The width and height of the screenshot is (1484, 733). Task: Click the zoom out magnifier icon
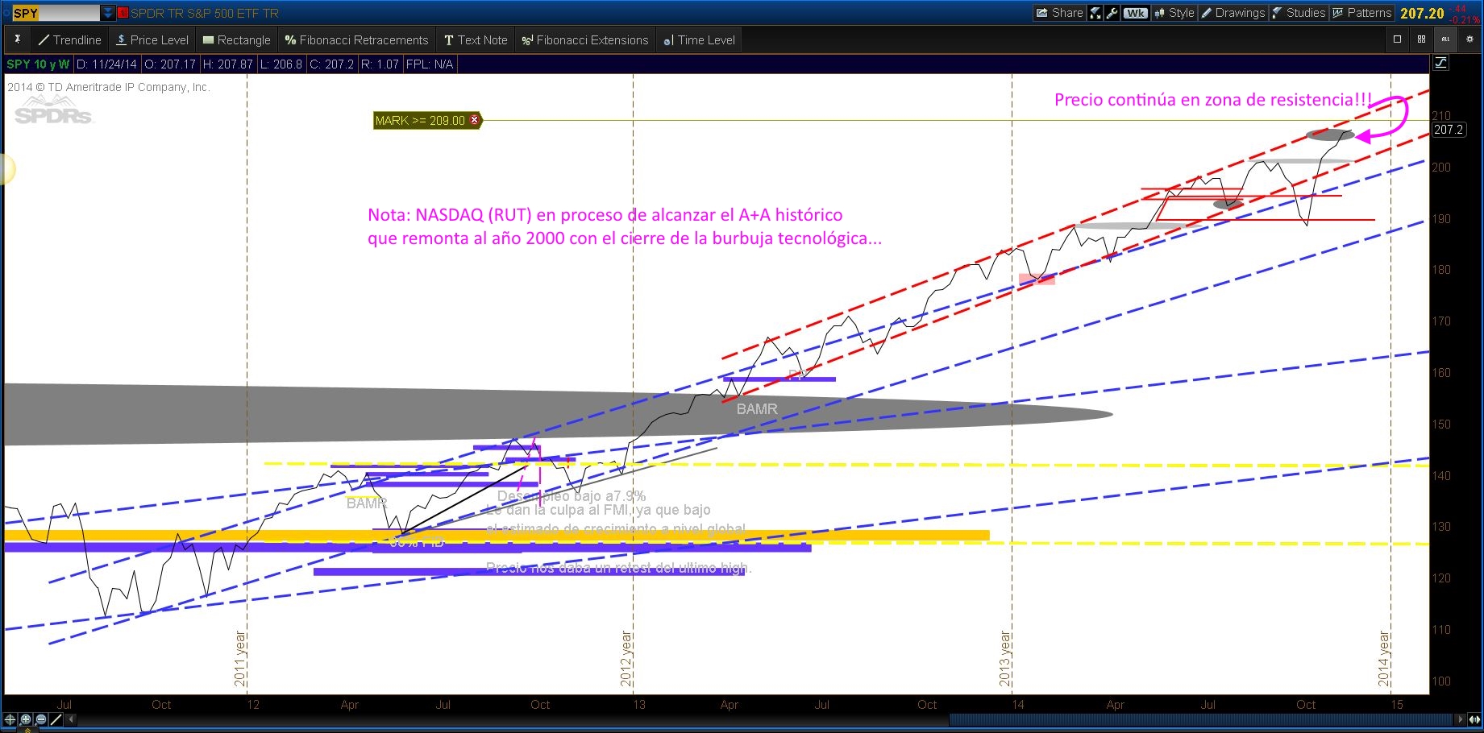[x=41, y=719]
